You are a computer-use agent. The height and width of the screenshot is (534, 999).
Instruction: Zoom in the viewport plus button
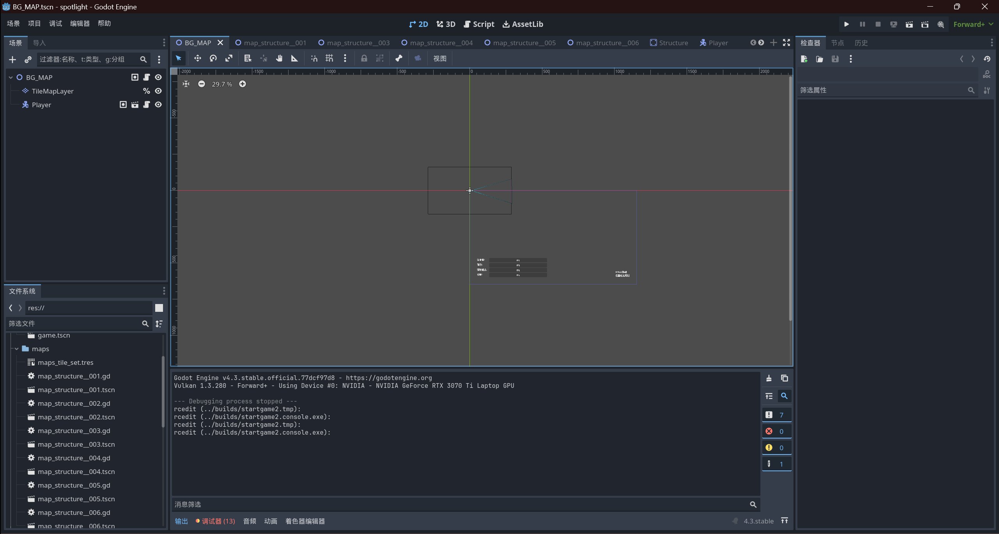pyautogui.click(x=243, y=84)
